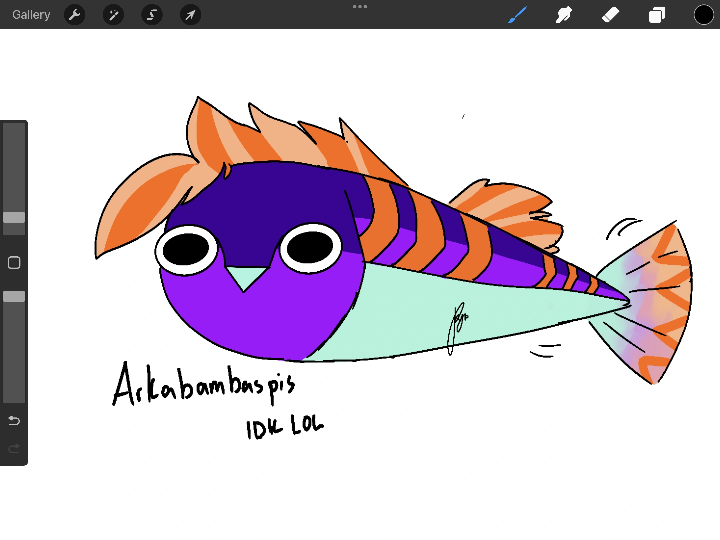The image size is (720, 540).
Task: Open canvas options via the three-dot menu
Action: click(360, 6)
